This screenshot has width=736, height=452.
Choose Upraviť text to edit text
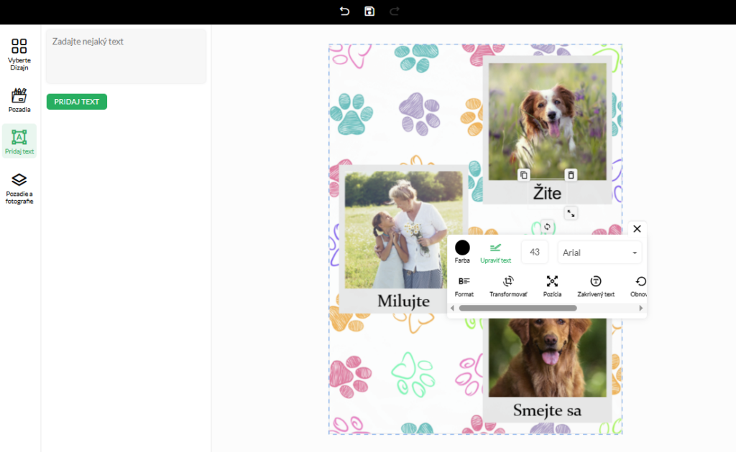pyautogui.click(x=496, y=253)
